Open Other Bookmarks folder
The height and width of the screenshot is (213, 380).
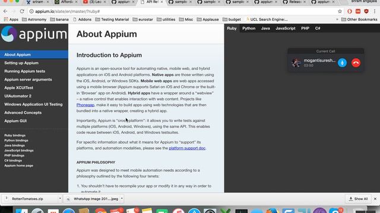tap(359, 20)
